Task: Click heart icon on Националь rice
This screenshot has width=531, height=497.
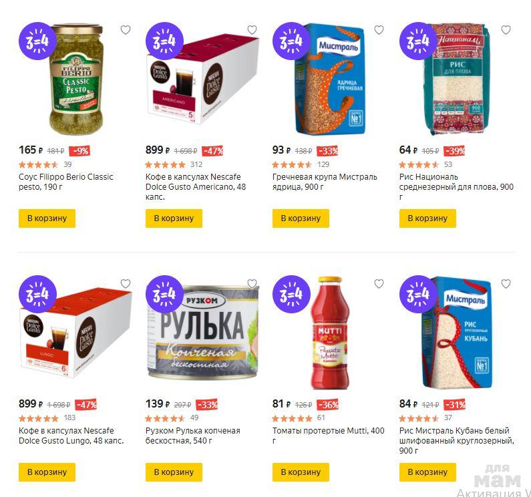Action: (506, 30)
